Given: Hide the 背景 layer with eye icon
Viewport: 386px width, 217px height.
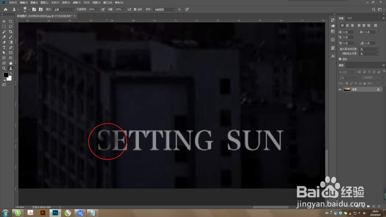Looking at the screenshot, I should (x=340, y=89).
